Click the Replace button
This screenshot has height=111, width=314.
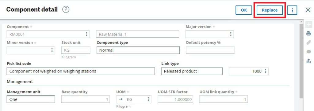coord(270,10)
